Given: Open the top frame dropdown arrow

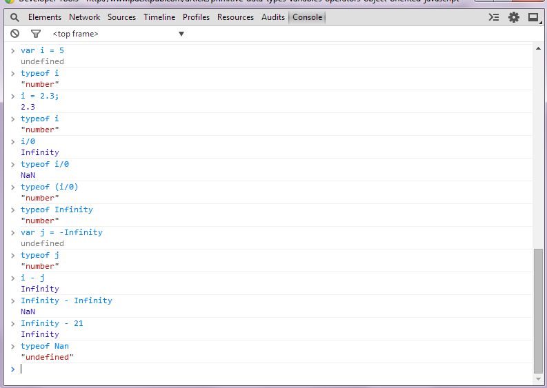Looking at the screenshot, I should point(181,34).
